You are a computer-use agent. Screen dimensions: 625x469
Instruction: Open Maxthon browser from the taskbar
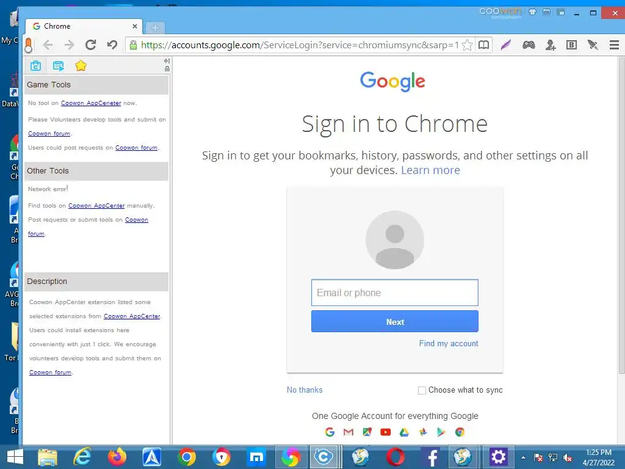tap(256, 457)
